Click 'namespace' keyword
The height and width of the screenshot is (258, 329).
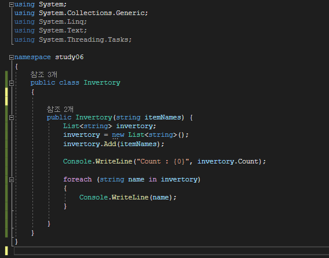(x=32, y=57)
